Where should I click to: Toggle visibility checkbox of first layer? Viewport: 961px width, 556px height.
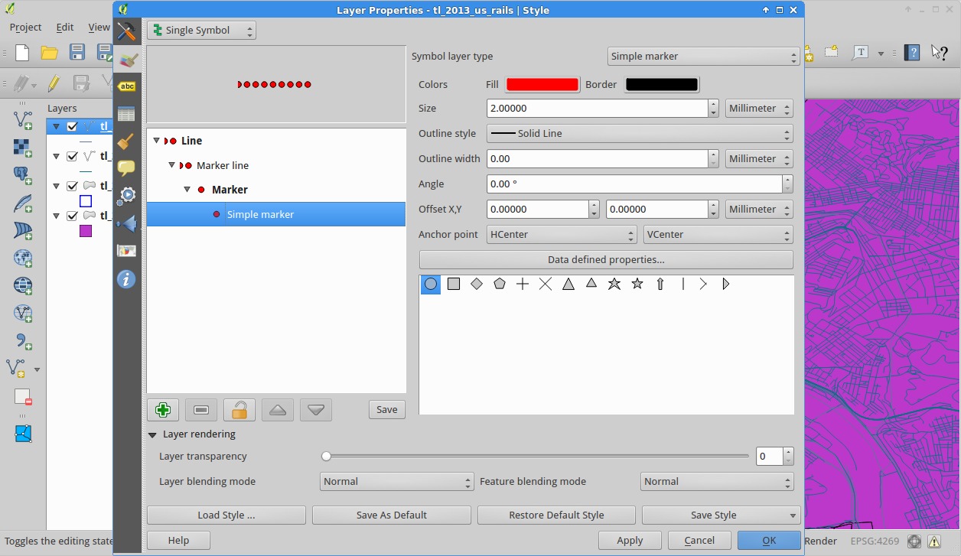point(72,127)
